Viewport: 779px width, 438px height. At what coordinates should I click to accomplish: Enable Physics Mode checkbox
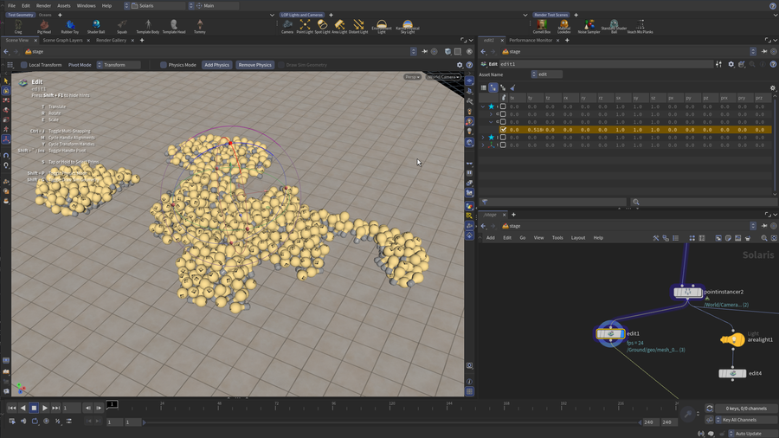(163, 65)
